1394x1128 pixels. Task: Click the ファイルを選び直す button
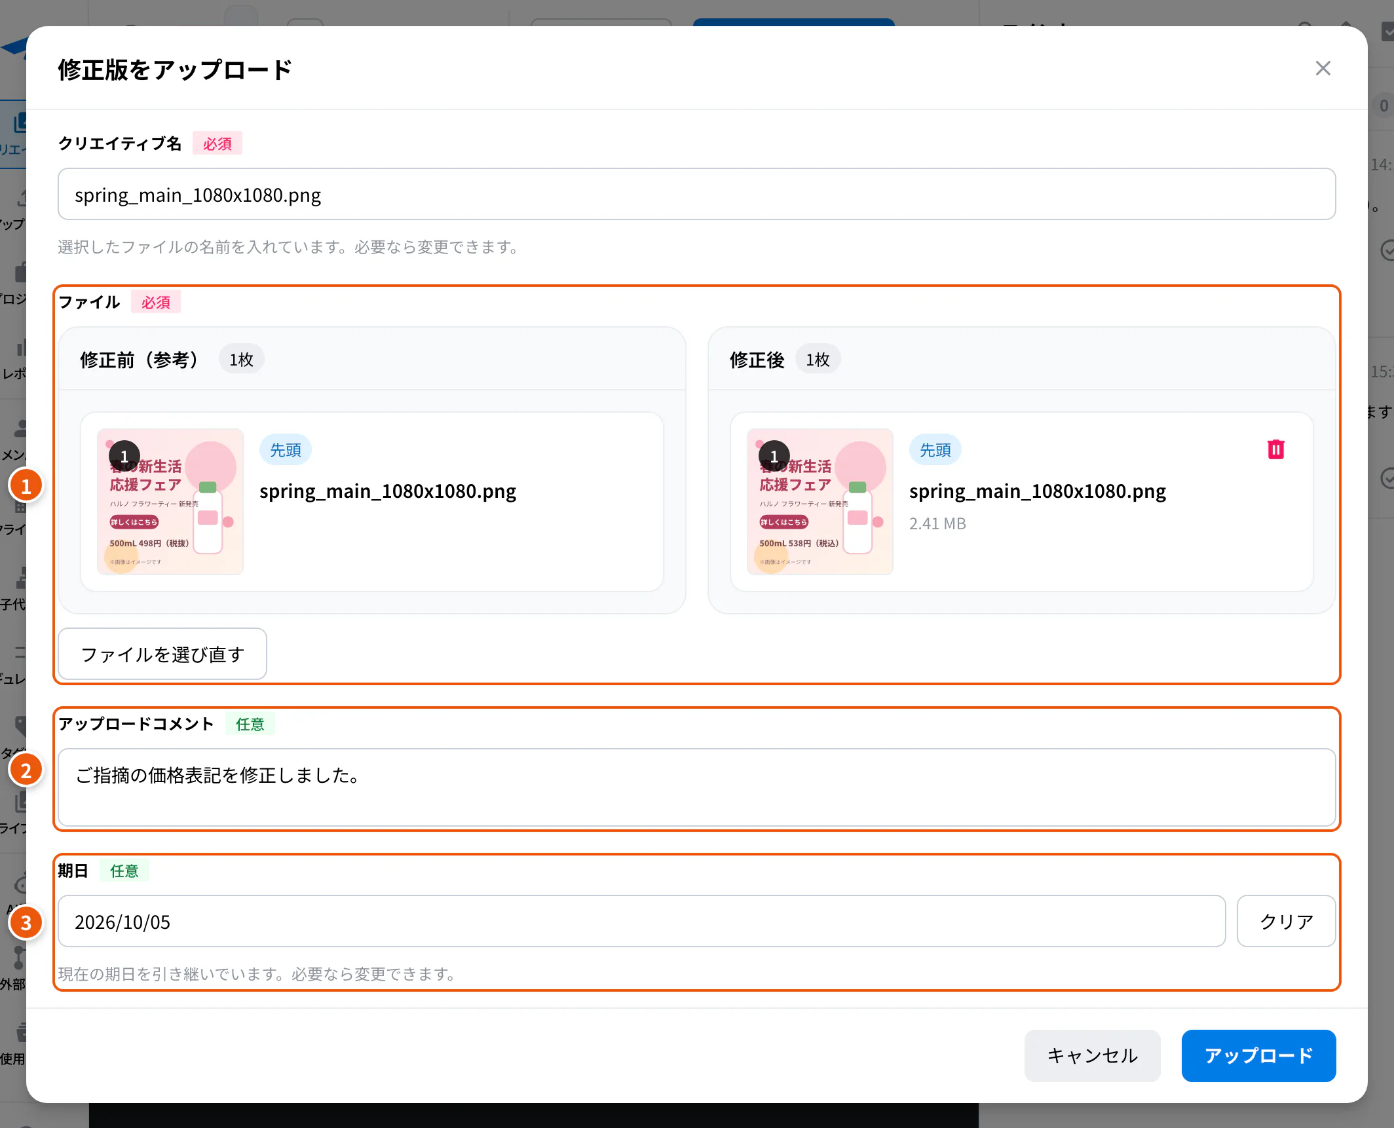point(162,654)
